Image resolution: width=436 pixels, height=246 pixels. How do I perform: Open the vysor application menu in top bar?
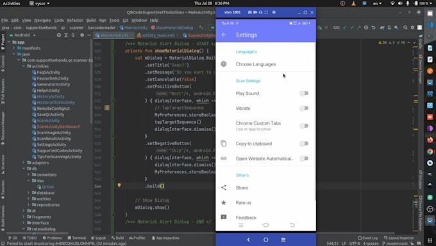[40, 3]
